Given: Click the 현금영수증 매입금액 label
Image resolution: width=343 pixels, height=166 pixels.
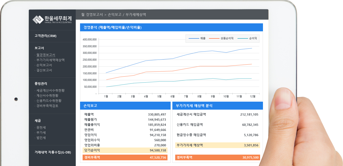Looking at the screenshot, I should coord(191,135).
